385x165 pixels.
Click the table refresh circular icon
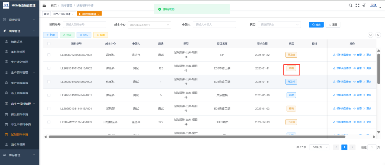(x=378, y=35)
